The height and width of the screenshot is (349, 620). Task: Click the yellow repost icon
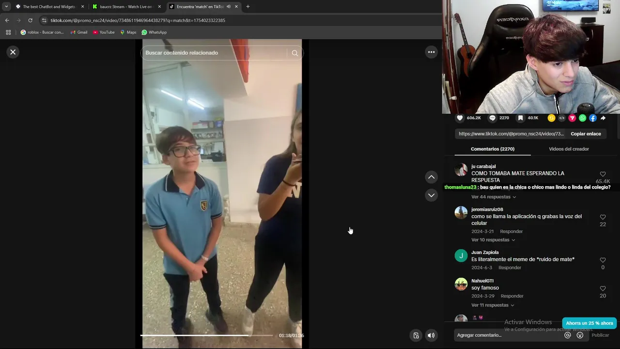551,118
